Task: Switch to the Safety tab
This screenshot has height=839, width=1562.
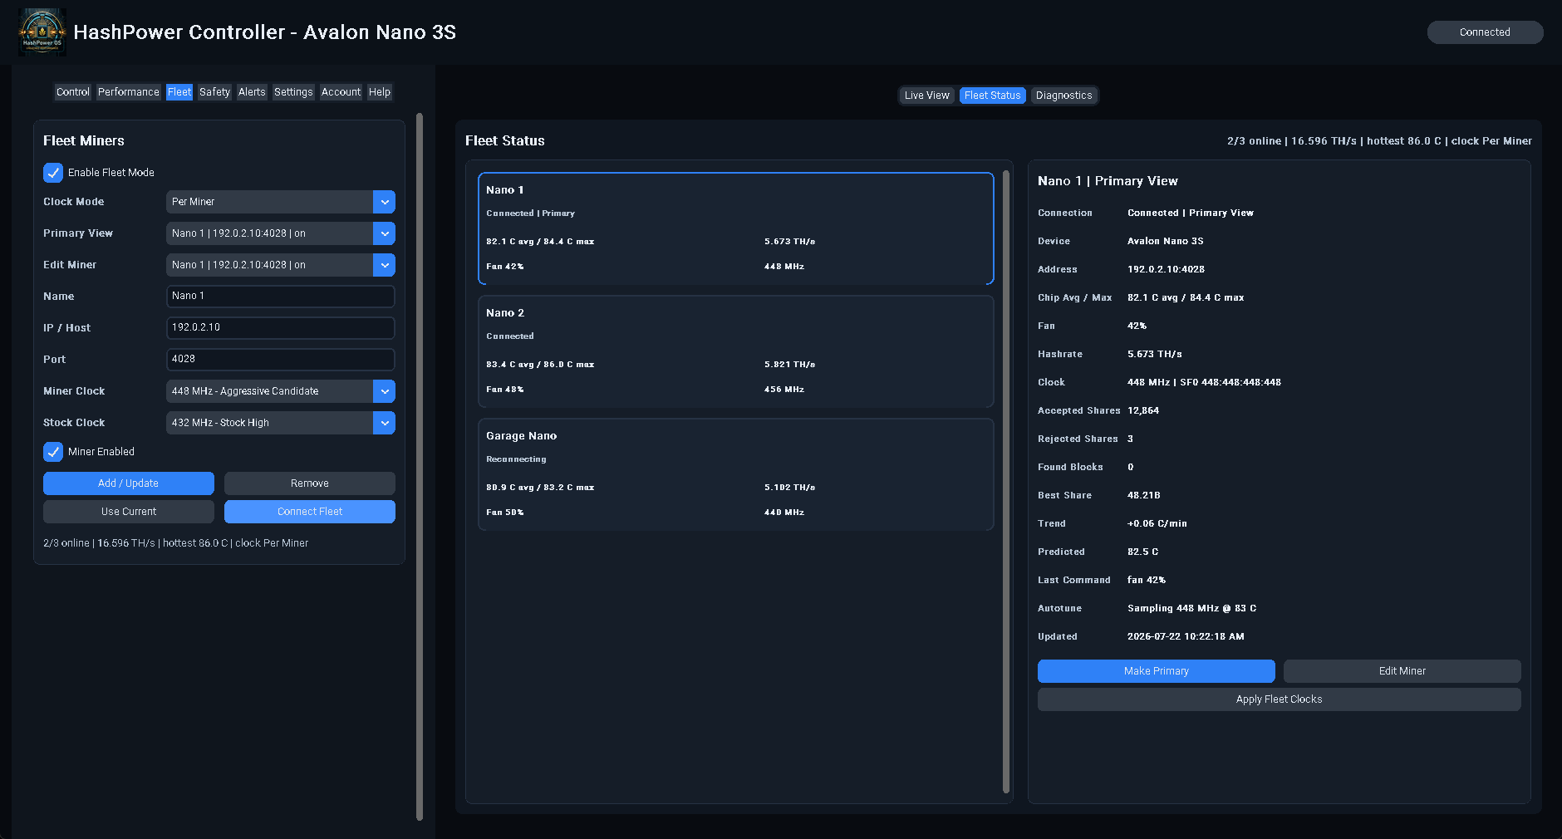Action: pyautogui.click(x=214, y=92)
